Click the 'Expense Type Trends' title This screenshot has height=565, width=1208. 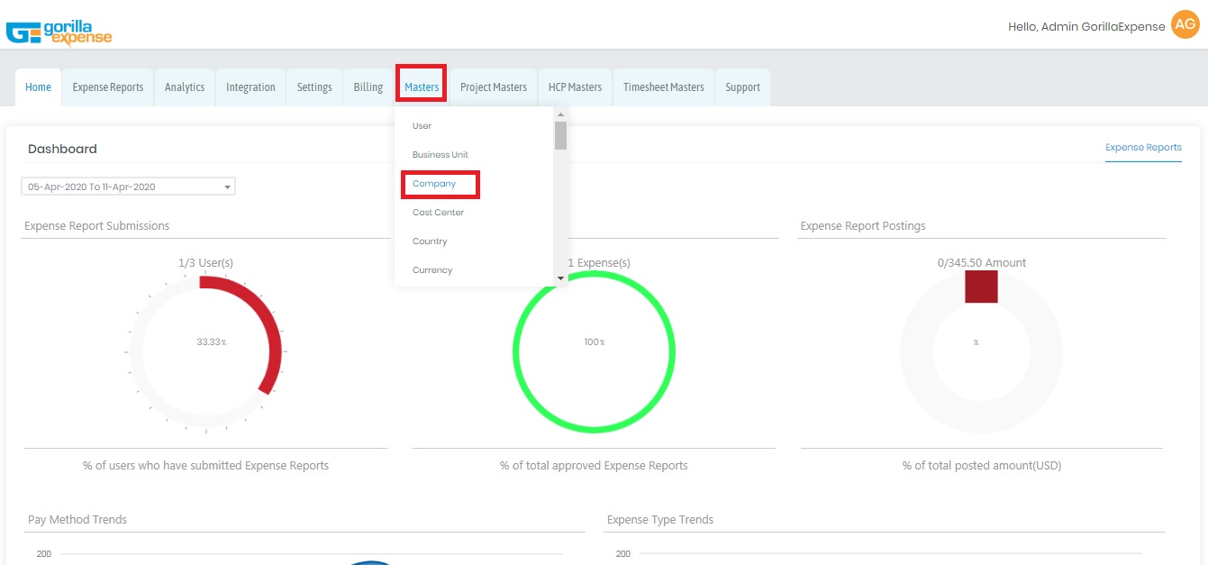click(660, 520)
